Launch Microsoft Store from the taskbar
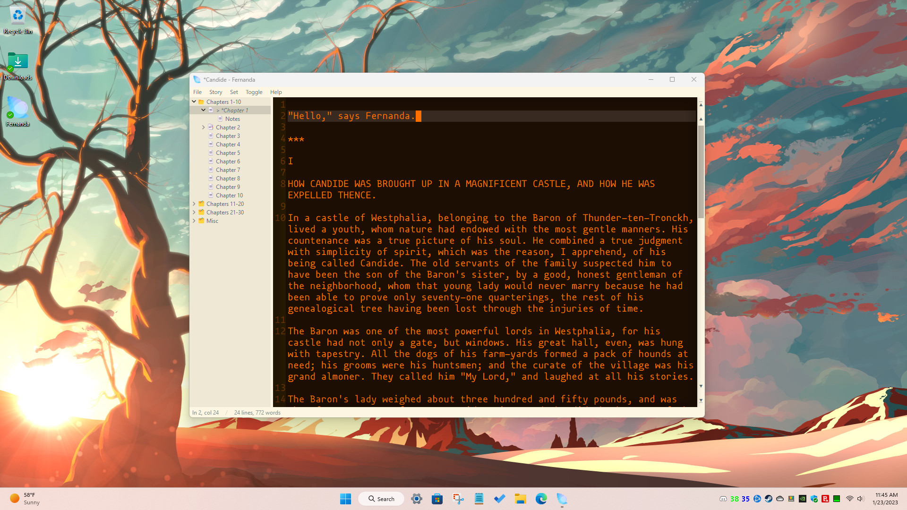This screenshot has height=510, width=907. (437, 499)
